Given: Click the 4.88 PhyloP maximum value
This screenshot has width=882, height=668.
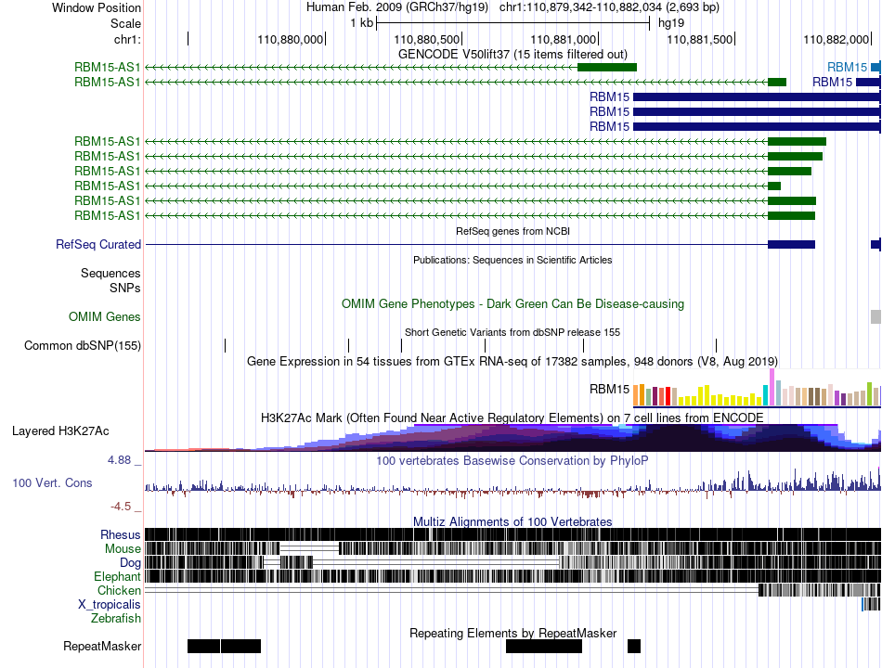Looking at the screenshot, I should click(119, 460).
